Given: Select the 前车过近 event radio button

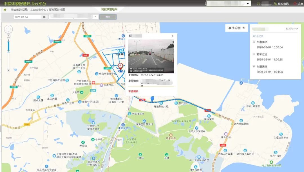Looking at the screenshot, I should (x=254, y=54).
